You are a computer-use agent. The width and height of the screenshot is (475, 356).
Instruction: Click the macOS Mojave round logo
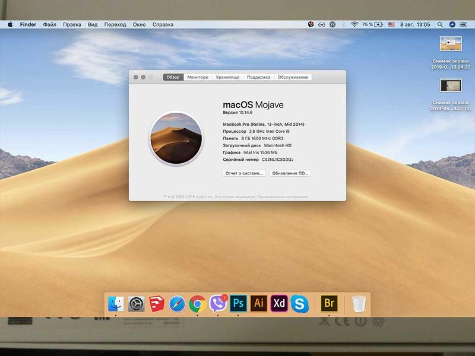click(176, 138)
